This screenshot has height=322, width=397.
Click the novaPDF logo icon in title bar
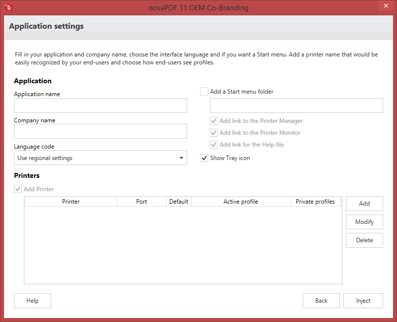[x=8, y=7]
